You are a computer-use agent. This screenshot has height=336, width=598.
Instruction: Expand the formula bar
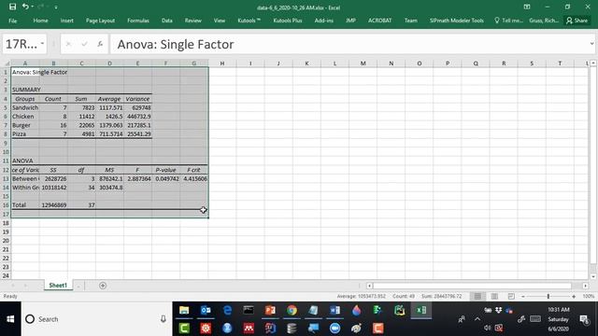[x=591, y=44]
